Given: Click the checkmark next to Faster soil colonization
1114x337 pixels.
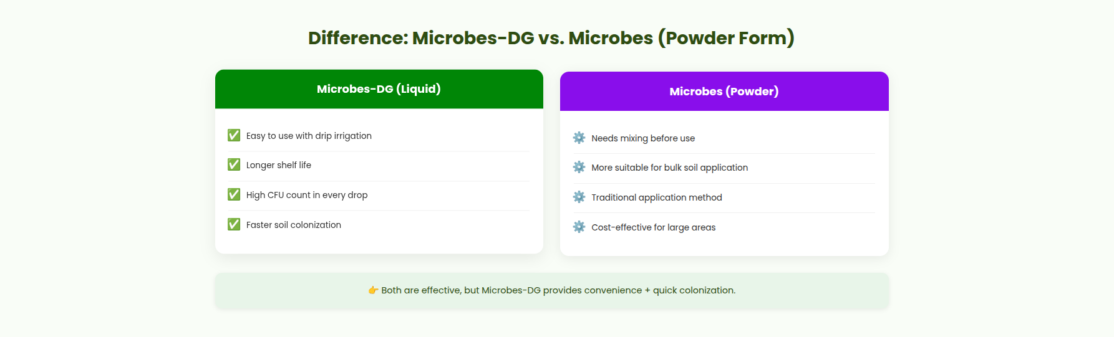Looking at the screenshot, I should tap(234, 224).
